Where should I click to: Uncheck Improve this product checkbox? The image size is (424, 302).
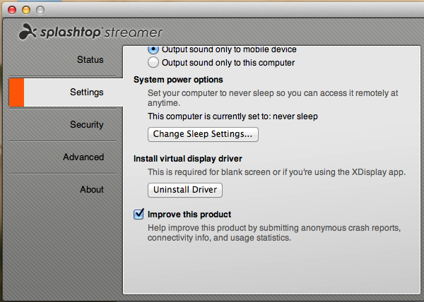(x=139, y=215)
